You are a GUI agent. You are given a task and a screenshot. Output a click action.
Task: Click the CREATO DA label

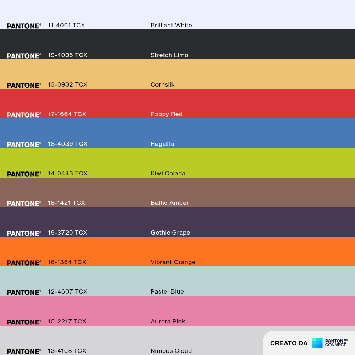pos(289,343)
